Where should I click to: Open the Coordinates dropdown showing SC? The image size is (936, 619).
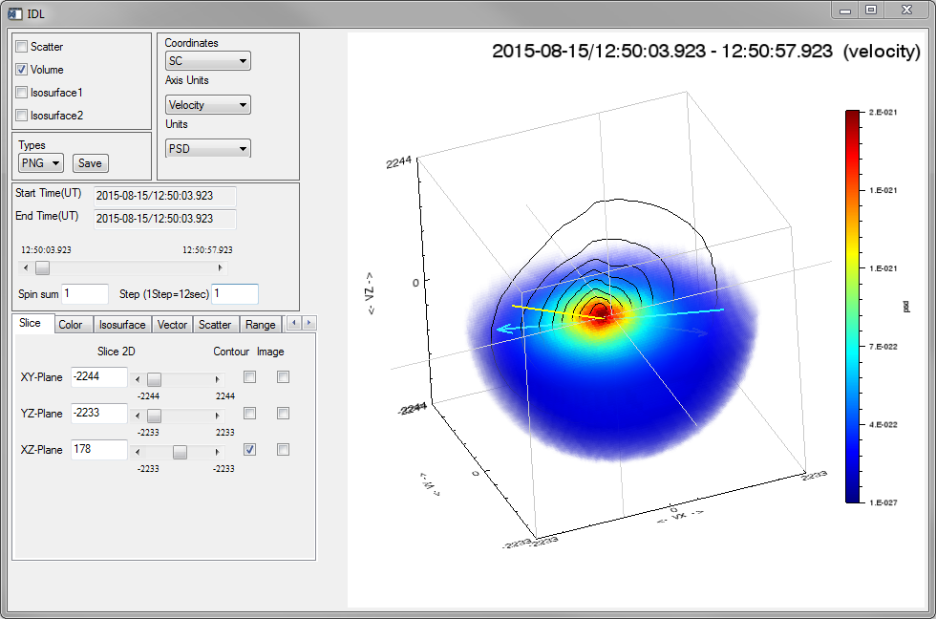pos(207,61)
